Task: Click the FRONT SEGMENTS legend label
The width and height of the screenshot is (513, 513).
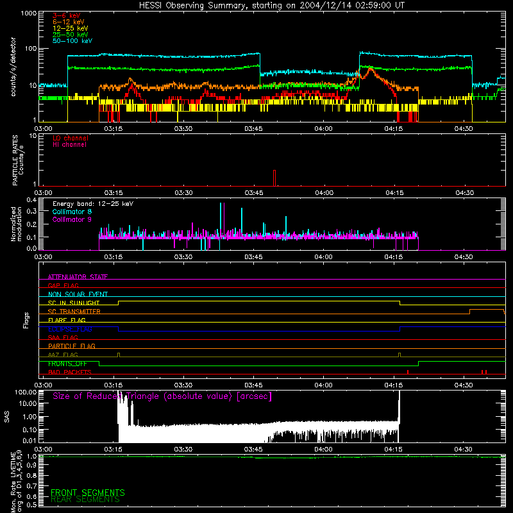Action: pyautogui.click(x=88, y=492)
